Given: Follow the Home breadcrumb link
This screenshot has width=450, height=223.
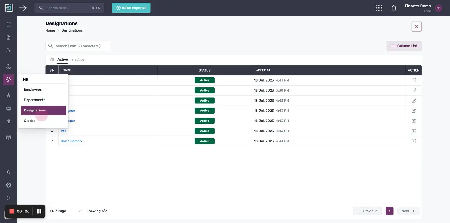Looking at the screenshot, I should 50,30.
